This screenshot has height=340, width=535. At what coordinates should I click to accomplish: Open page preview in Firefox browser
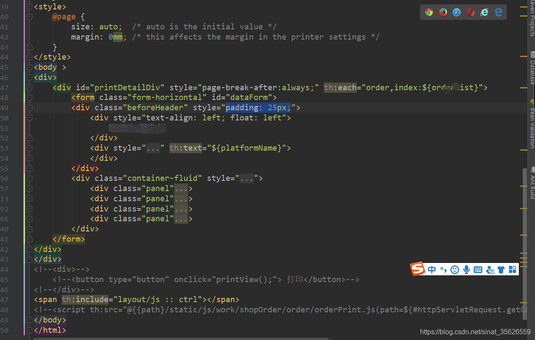coord(443,12)
